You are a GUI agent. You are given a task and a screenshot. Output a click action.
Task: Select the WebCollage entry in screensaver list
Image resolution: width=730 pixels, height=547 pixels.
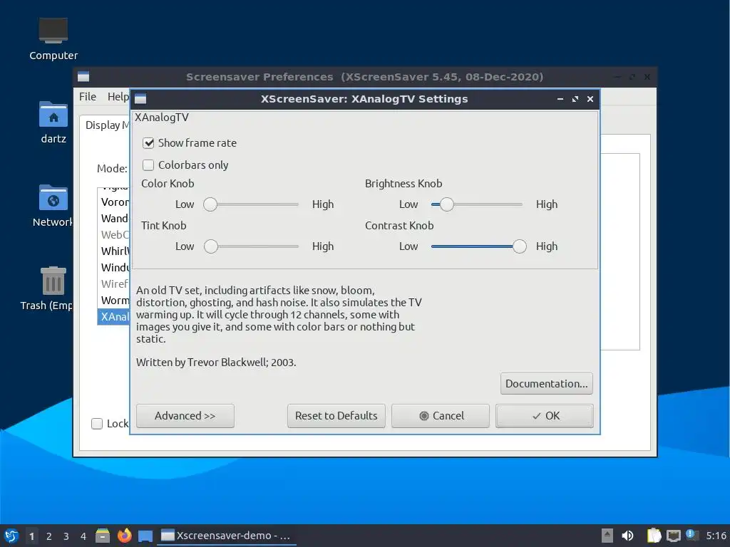114,234
